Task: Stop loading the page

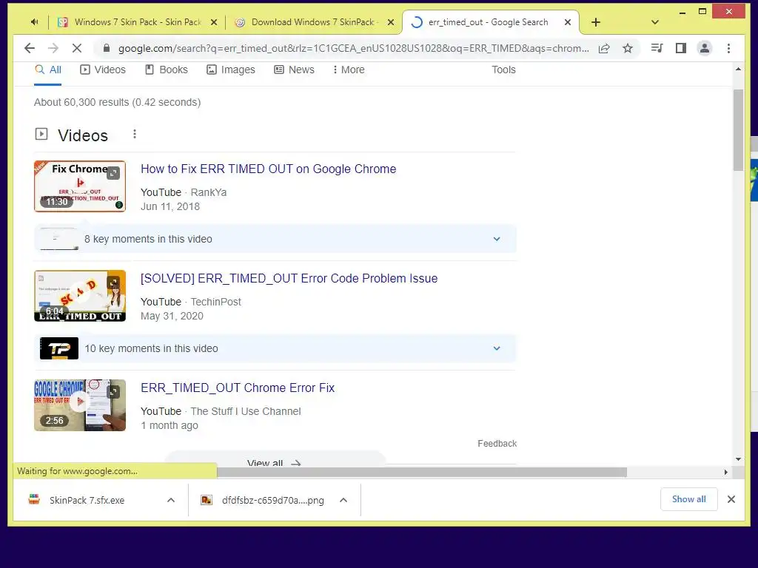Action: click(x=76, y=48)
